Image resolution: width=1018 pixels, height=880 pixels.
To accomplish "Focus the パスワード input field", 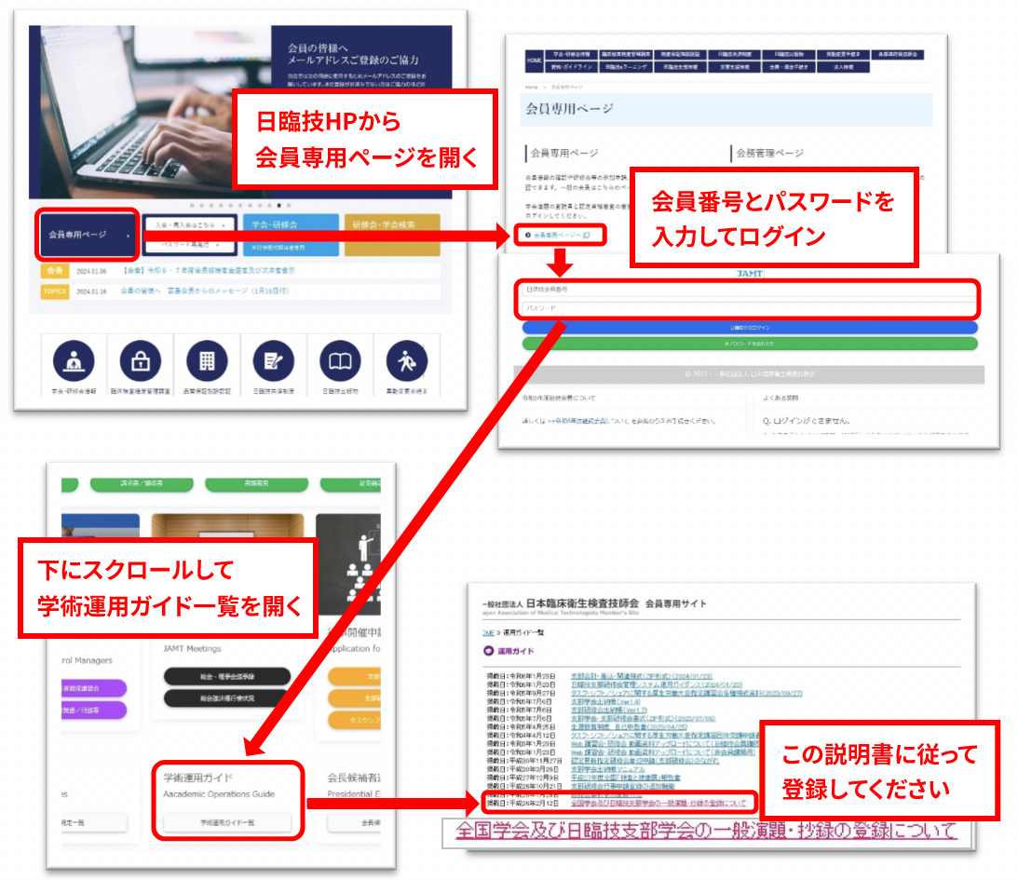I will coord(748,307).
